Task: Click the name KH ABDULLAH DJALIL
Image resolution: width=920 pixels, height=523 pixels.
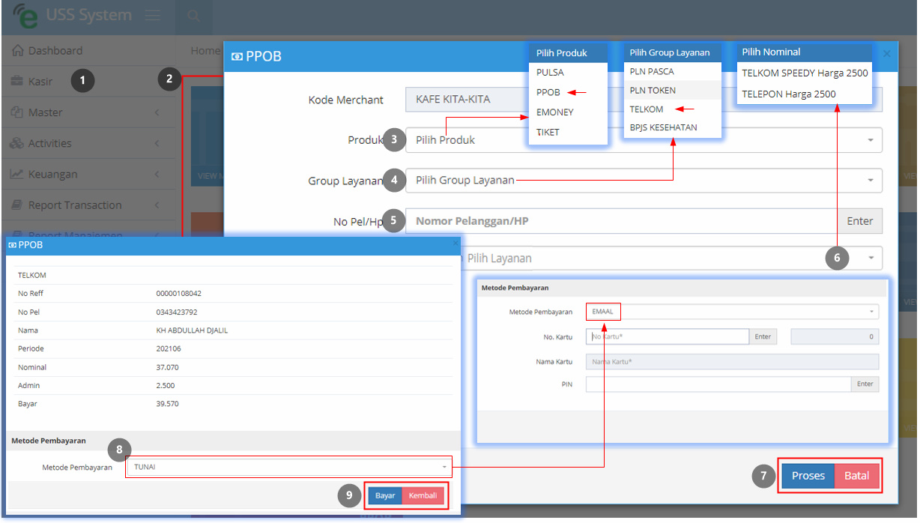Action: click(x=192, y=330)
